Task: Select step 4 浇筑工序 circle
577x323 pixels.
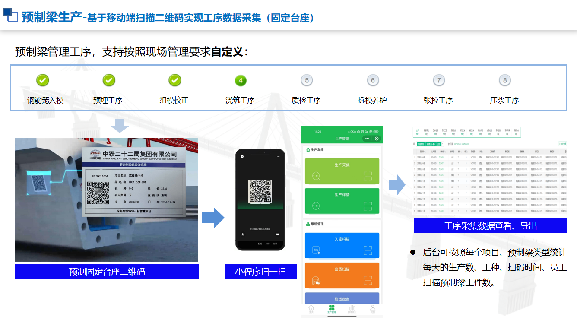Action: [241, 80]
